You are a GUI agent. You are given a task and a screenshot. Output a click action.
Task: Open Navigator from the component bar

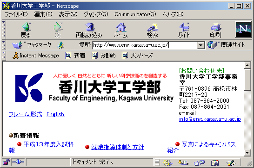[167, 162]
